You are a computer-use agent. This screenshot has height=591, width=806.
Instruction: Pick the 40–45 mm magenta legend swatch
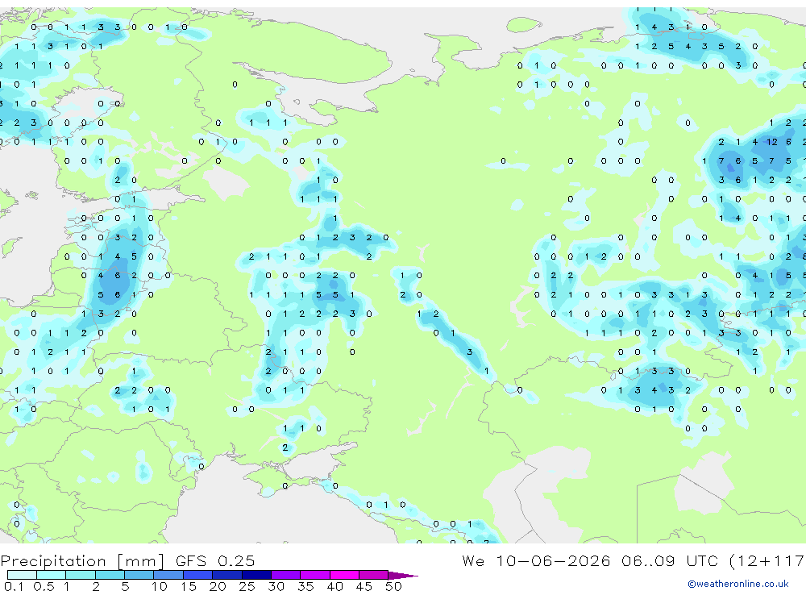(x=344, y=575)
